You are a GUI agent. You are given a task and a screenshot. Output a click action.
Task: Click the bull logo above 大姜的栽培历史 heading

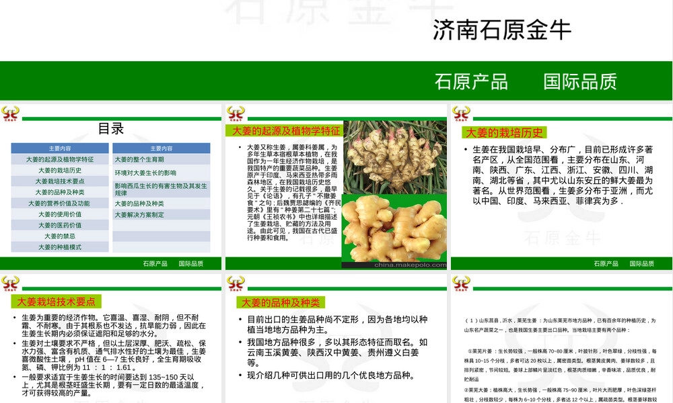coord(461,114)
